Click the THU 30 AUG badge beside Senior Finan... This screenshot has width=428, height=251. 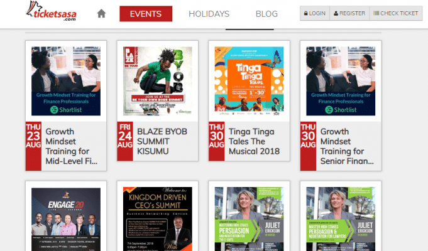(308, 146)
